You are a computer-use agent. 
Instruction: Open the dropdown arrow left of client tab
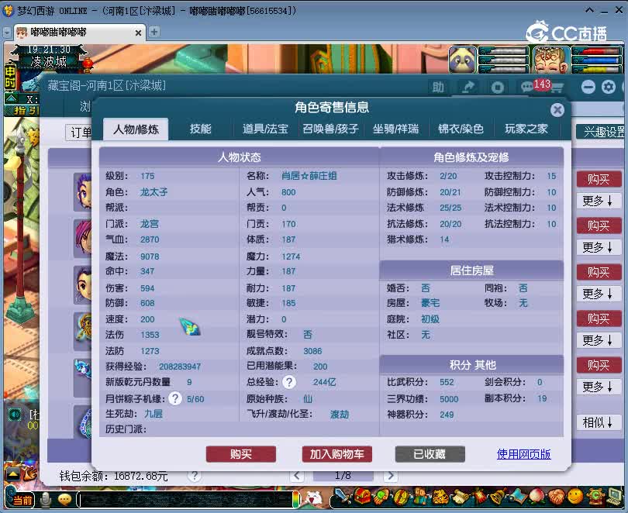tap(7, 33)
